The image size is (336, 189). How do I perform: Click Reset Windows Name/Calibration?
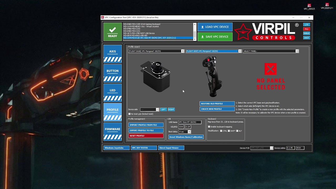(186, 137)
